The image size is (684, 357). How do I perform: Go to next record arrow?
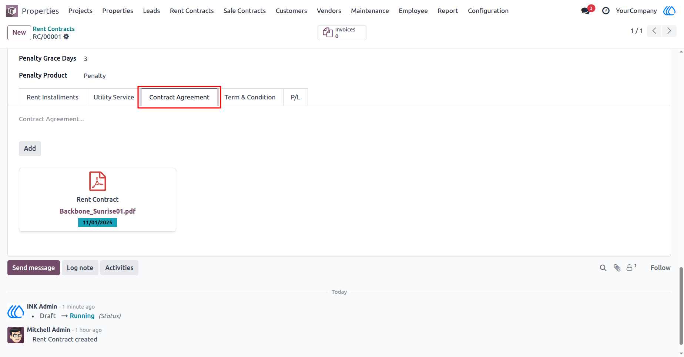[x=669, y=31]
